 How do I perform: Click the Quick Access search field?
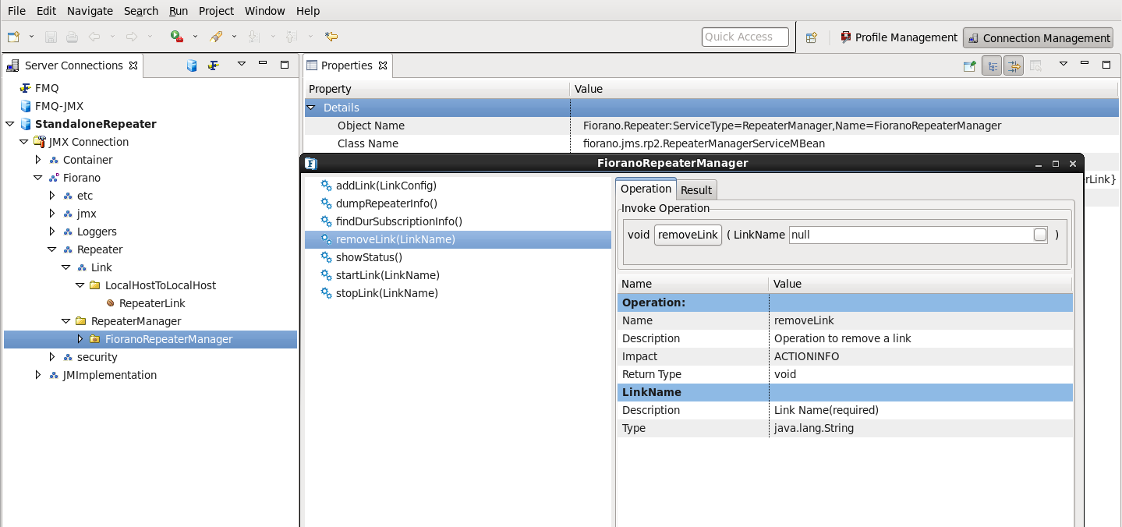tap(745, 37)
